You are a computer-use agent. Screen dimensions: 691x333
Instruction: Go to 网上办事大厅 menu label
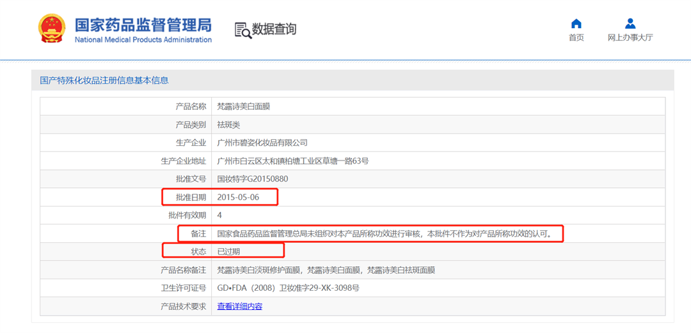coord(630,38)
